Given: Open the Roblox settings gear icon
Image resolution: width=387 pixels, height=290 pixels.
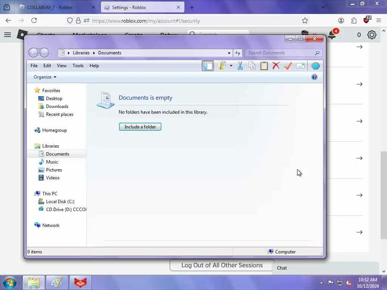Looking at the screenshot, I should (372, 35).
